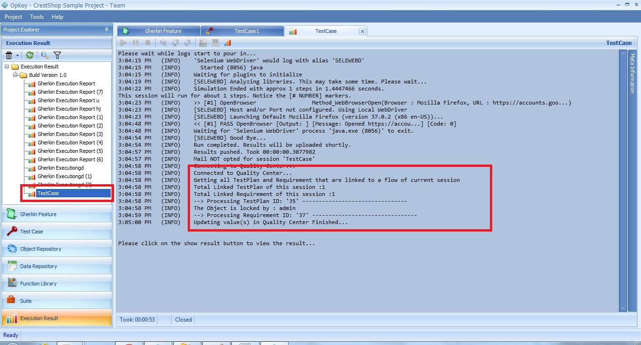Screen dimensions: 641x345
Task: Open the first Gherkin Execution Report item
Action: (66, 83)
